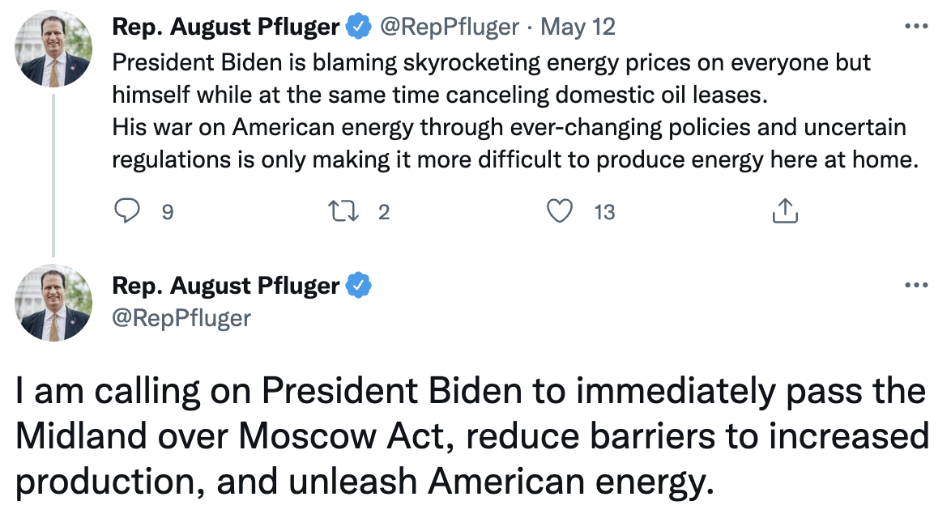Click the retweet count 2
The image size is (951, 518).
point(384,213)
